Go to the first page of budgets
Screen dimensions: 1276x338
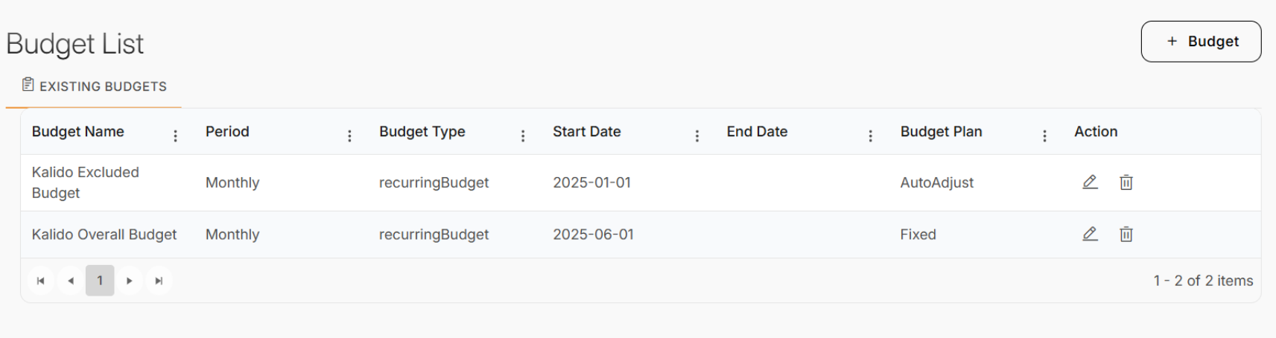[41, 281]
